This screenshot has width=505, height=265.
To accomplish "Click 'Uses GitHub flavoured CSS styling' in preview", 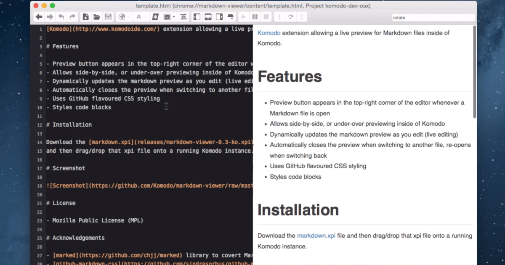I will [x=318, y=166].
